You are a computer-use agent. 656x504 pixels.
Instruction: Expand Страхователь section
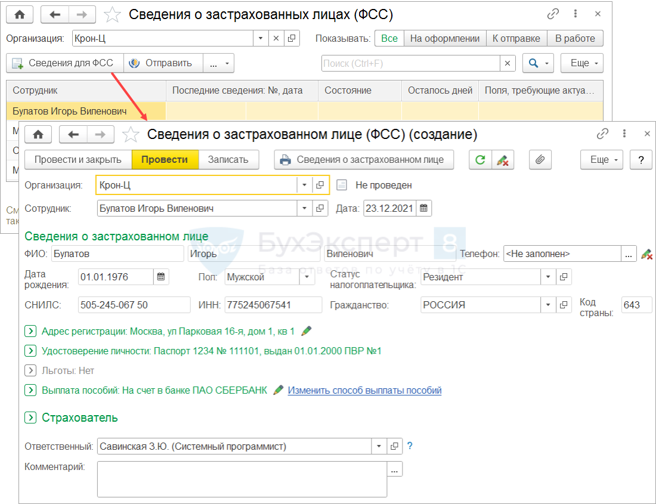[x=30, y=418]
